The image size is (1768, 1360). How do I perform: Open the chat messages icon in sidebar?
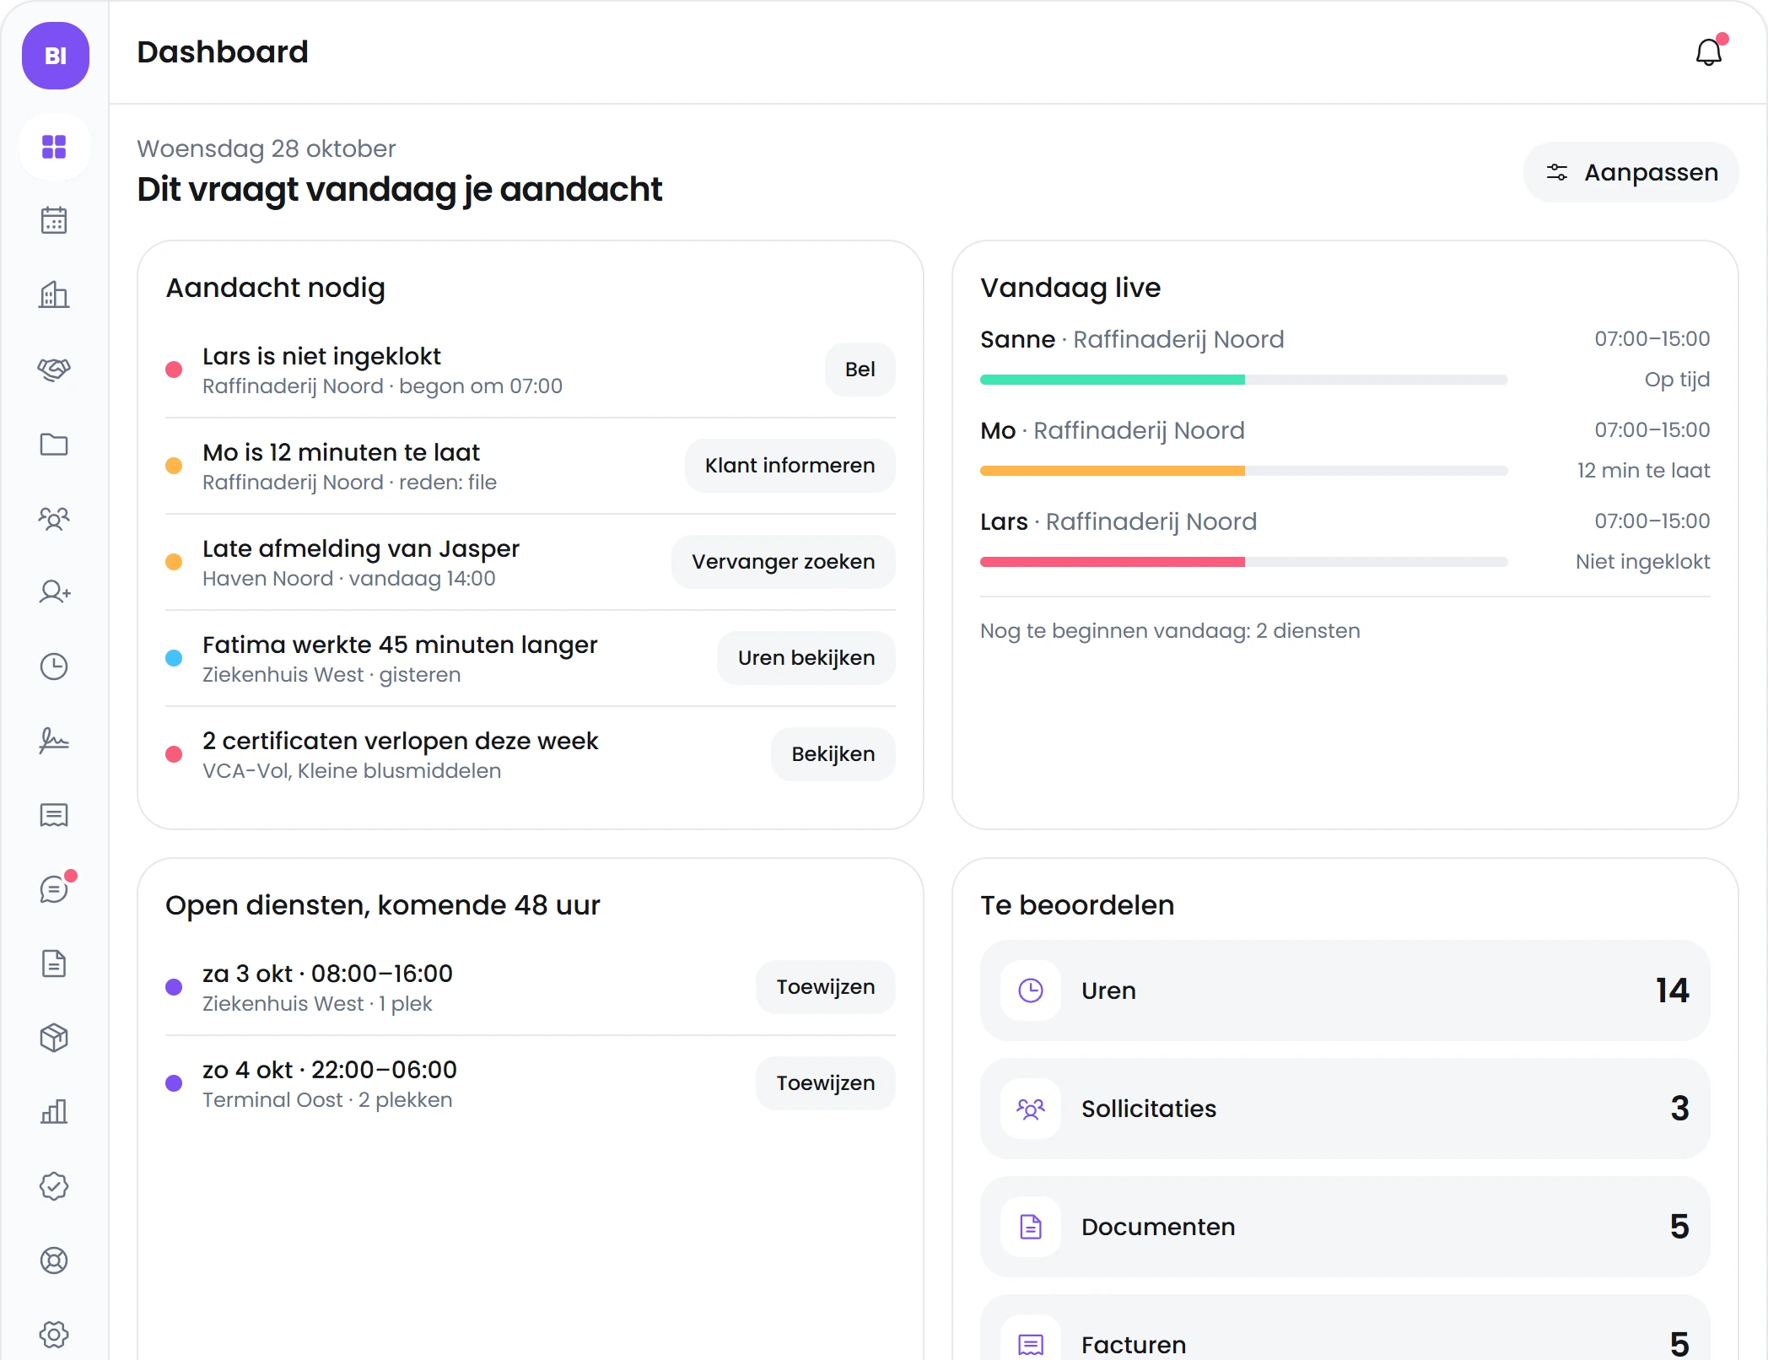click(54, 889)
